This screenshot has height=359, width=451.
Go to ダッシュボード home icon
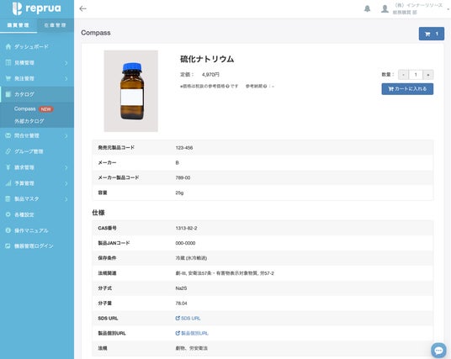[x=8, y=46]
